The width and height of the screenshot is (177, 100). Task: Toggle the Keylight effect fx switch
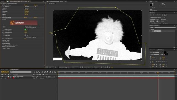click(x=2, y=18)
